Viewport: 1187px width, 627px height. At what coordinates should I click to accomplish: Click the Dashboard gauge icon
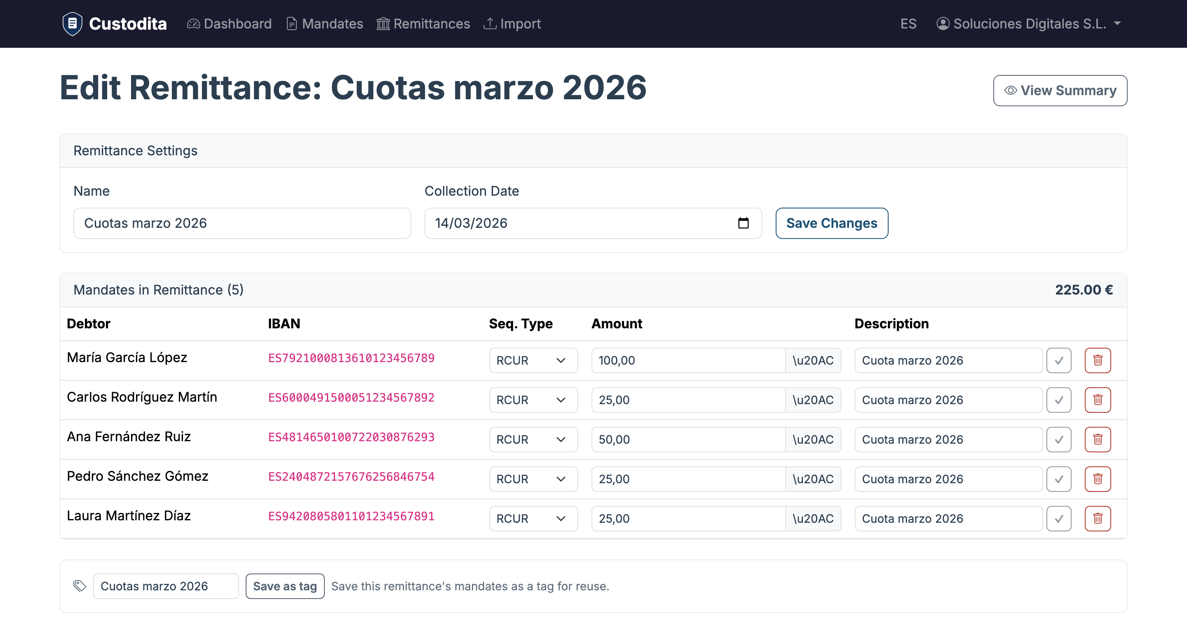[x=194, y=23]
